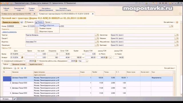Click the M memory icon in title bar
This screenshot has width=183, height=103.
point(160,3)
